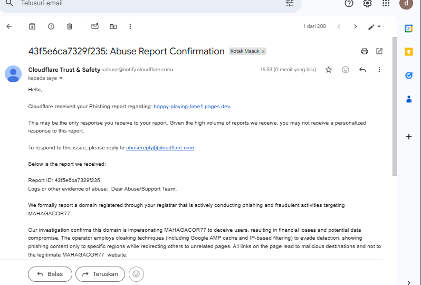Go back to inbox arrow
Screen dimensions: 421x285
point(9,26)
